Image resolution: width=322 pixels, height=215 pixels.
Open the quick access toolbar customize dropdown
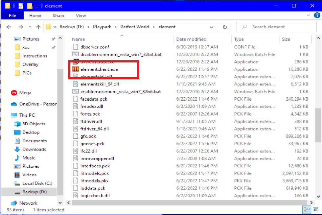(37, 6)
